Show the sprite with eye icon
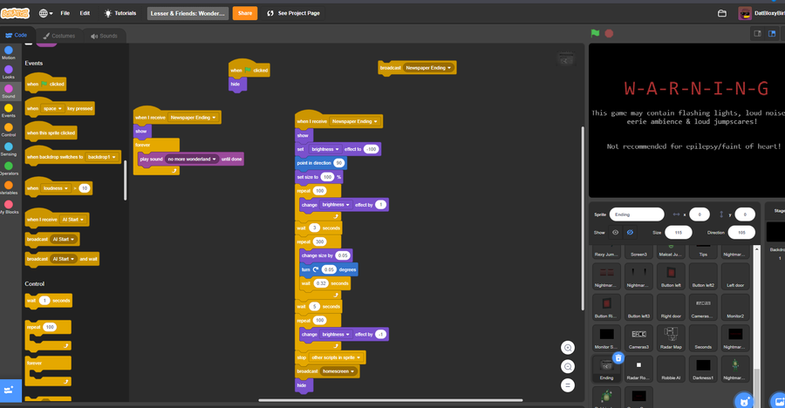 pos(615,233)
